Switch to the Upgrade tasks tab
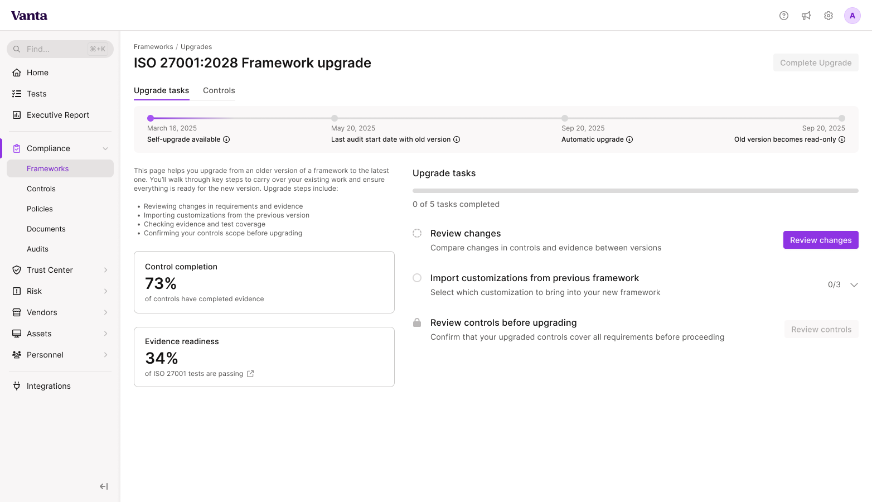Screen dimensions: 872x502 (x=162, y=90)
